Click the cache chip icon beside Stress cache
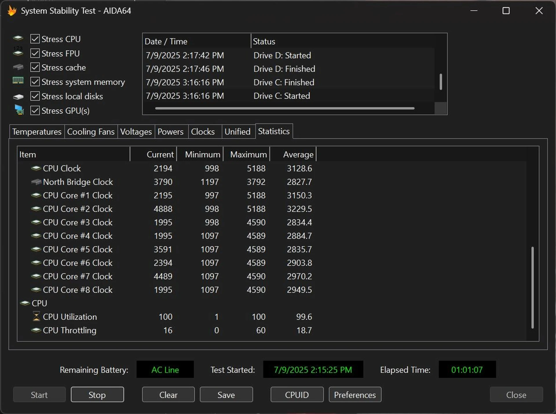Image resolution: width=556 pixels, height=414 pixels. tap(18, 67)
